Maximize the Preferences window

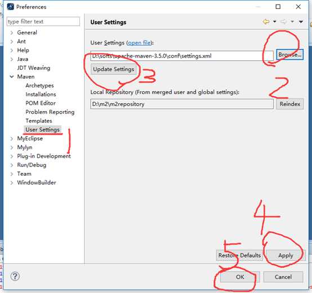click(x=278, y=7)
